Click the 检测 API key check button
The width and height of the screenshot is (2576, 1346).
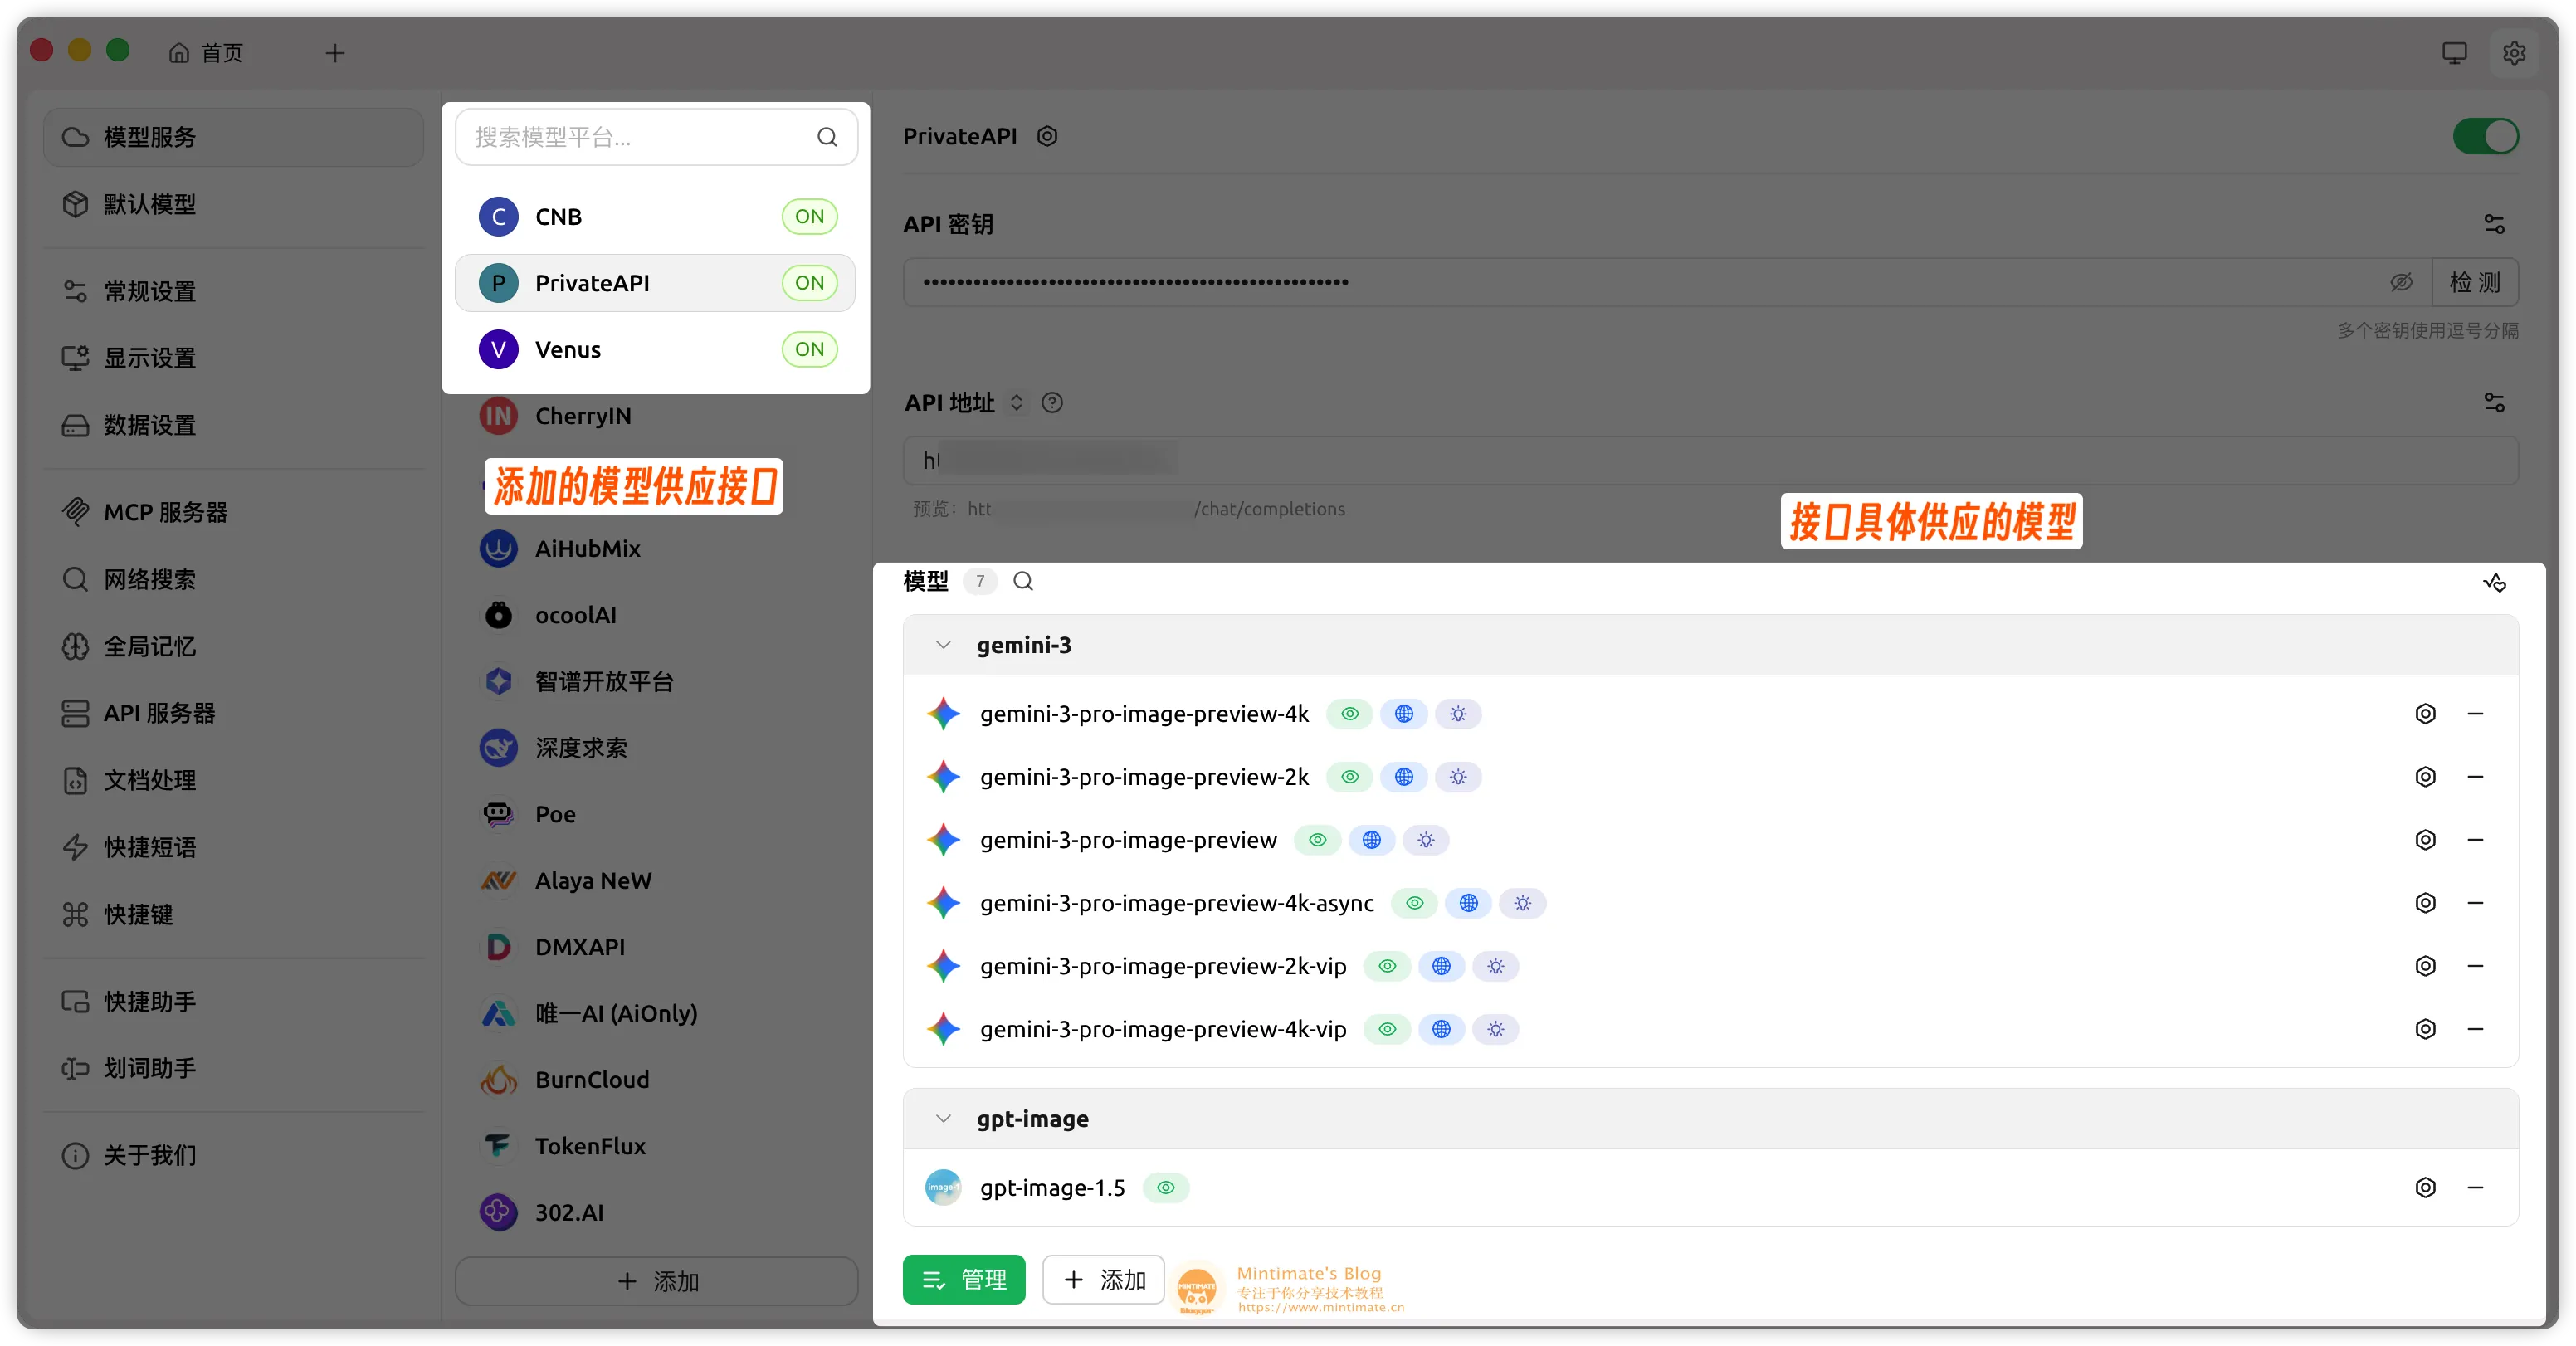point(2474,283)
